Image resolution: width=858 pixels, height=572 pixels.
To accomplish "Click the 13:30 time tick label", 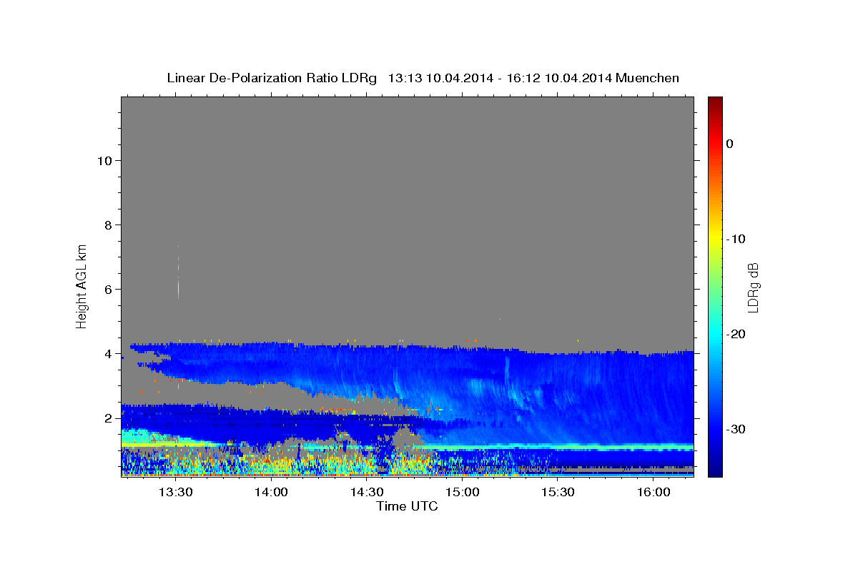I will [176, 492].
